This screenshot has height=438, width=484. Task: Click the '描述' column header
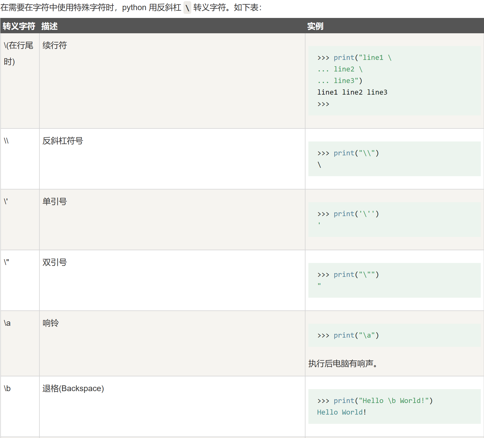pos(172,26)
